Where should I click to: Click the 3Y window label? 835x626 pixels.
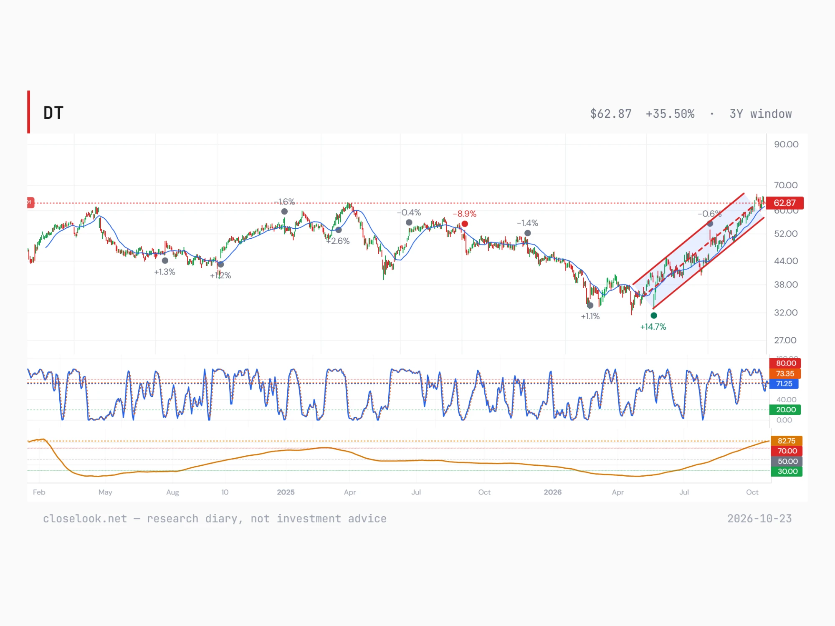pyautogui.click(x=760, y=114)
